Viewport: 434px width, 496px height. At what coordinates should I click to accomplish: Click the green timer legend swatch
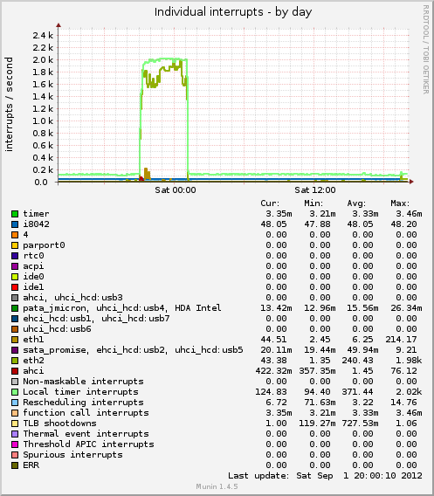[15, 214]
